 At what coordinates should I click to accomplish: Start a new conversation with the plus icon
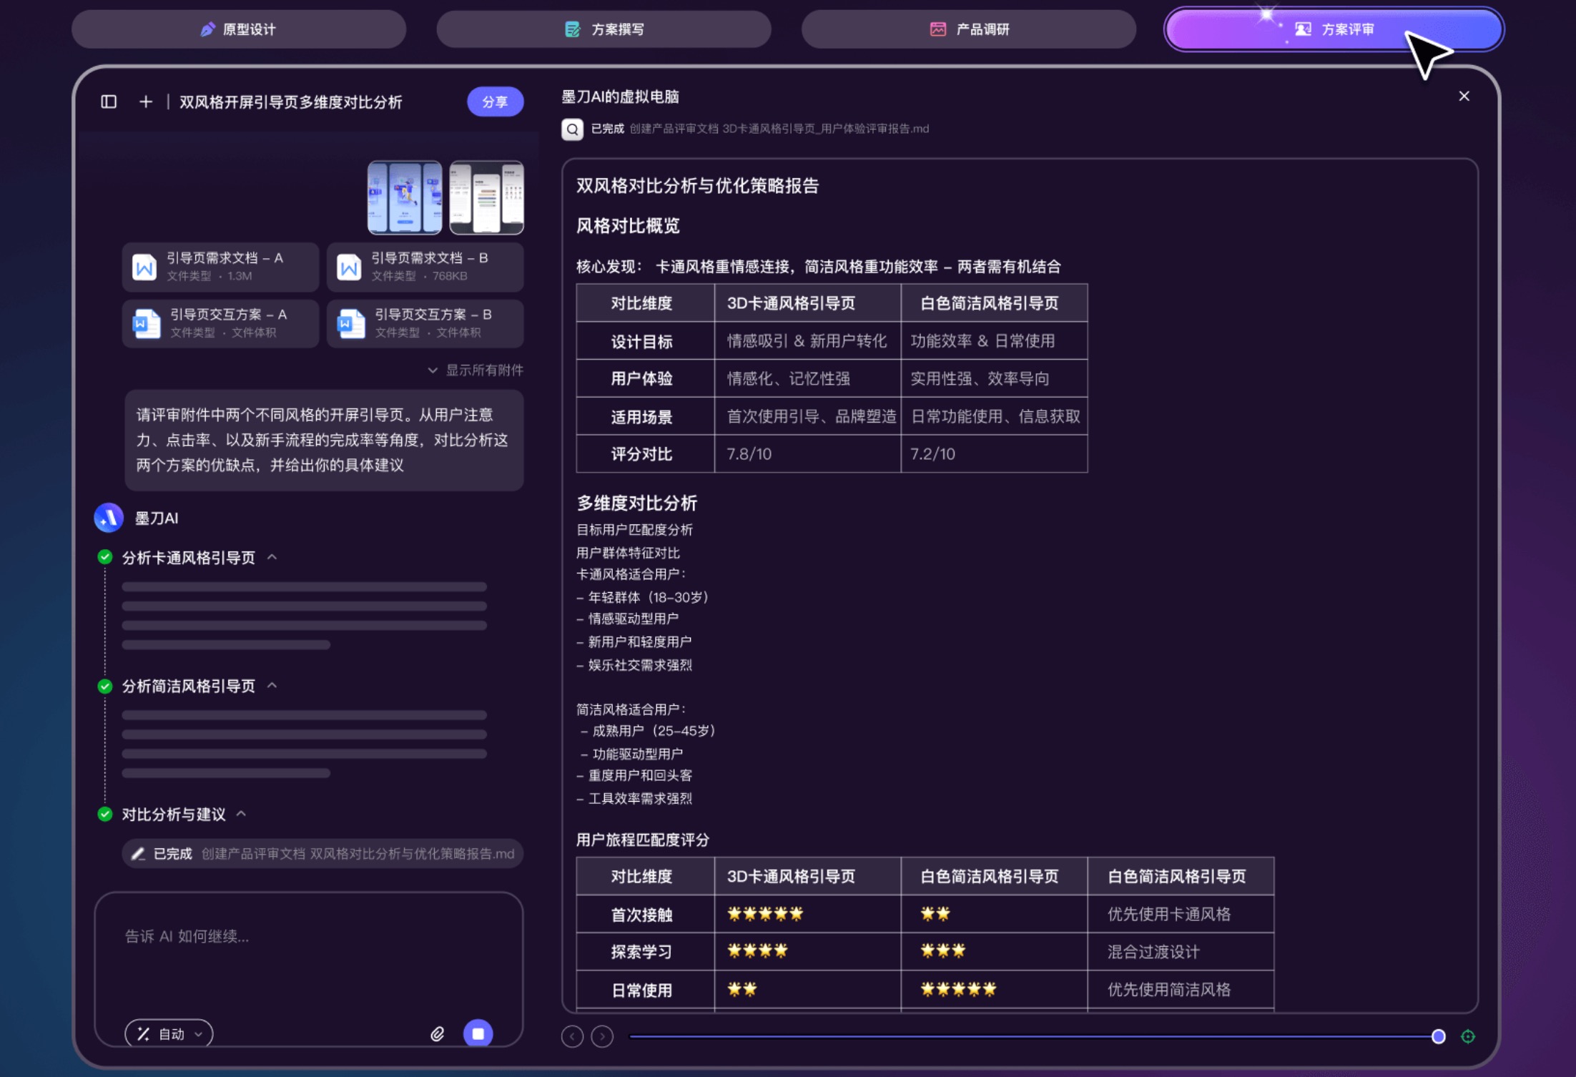click(146, 102)
